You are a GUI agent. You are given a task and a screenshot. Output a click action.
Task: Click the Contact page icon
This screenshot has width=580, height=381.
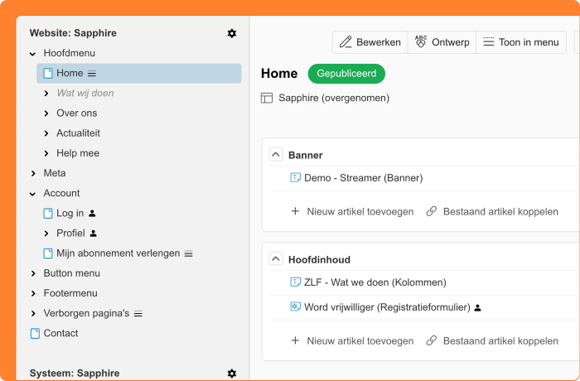point(35,333)
